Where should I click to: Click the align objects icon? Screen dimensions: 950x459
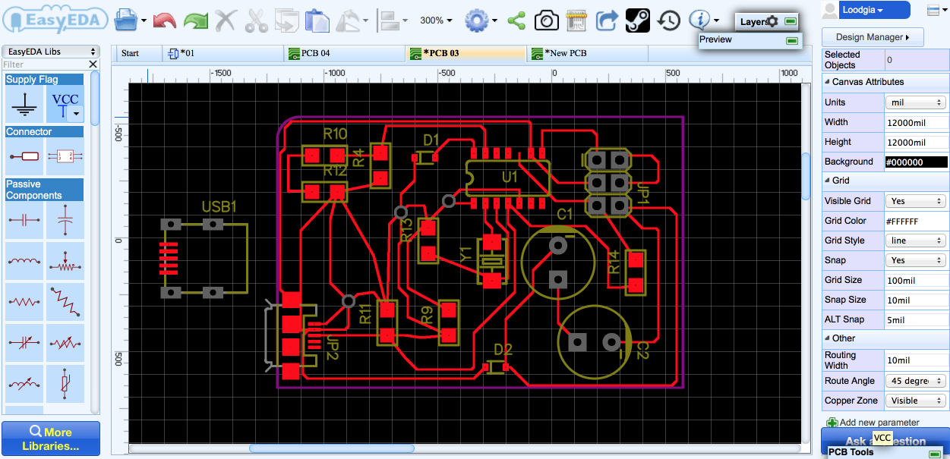389,20
